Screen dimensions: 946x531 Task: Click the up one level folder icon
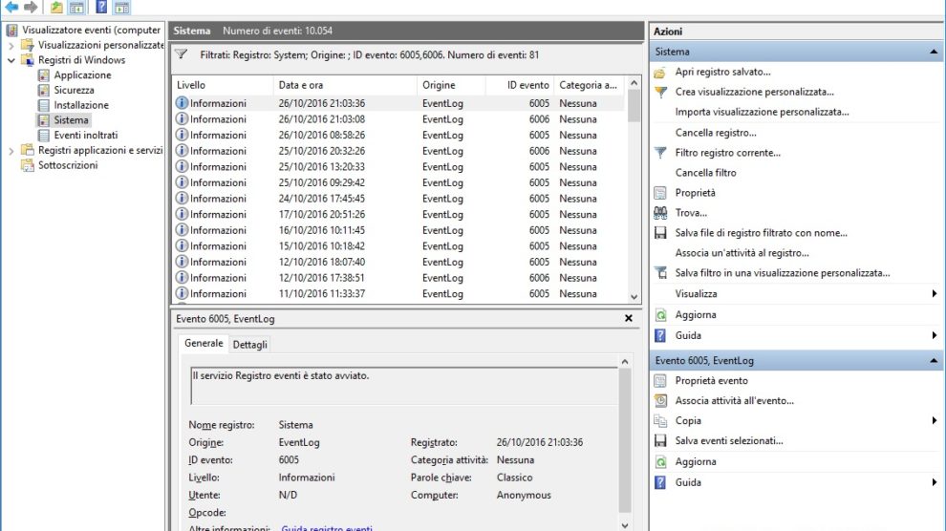click(x=56, y=8)
